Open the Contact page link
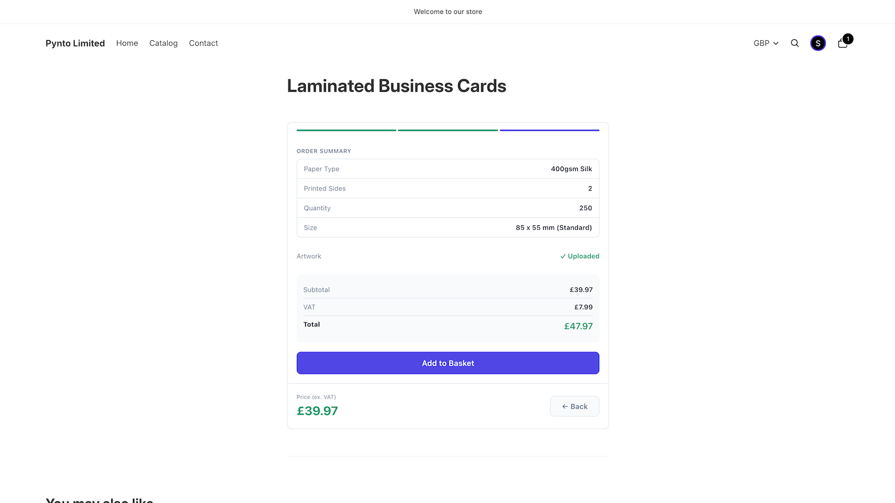This screenshot has height=503, width=895. click(204, 43)
